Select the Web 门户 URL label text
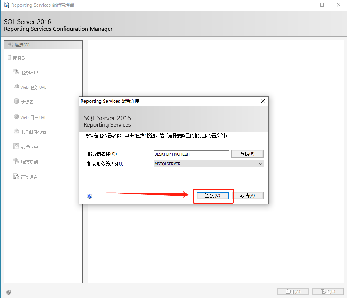This screenshot has height=298, width=347. (33, 117)
